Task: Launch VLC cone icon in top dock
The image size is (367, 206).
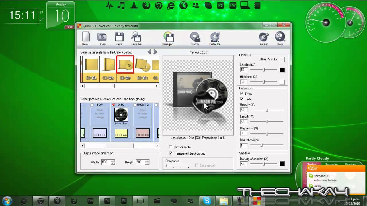Action: tap(134, 5)
